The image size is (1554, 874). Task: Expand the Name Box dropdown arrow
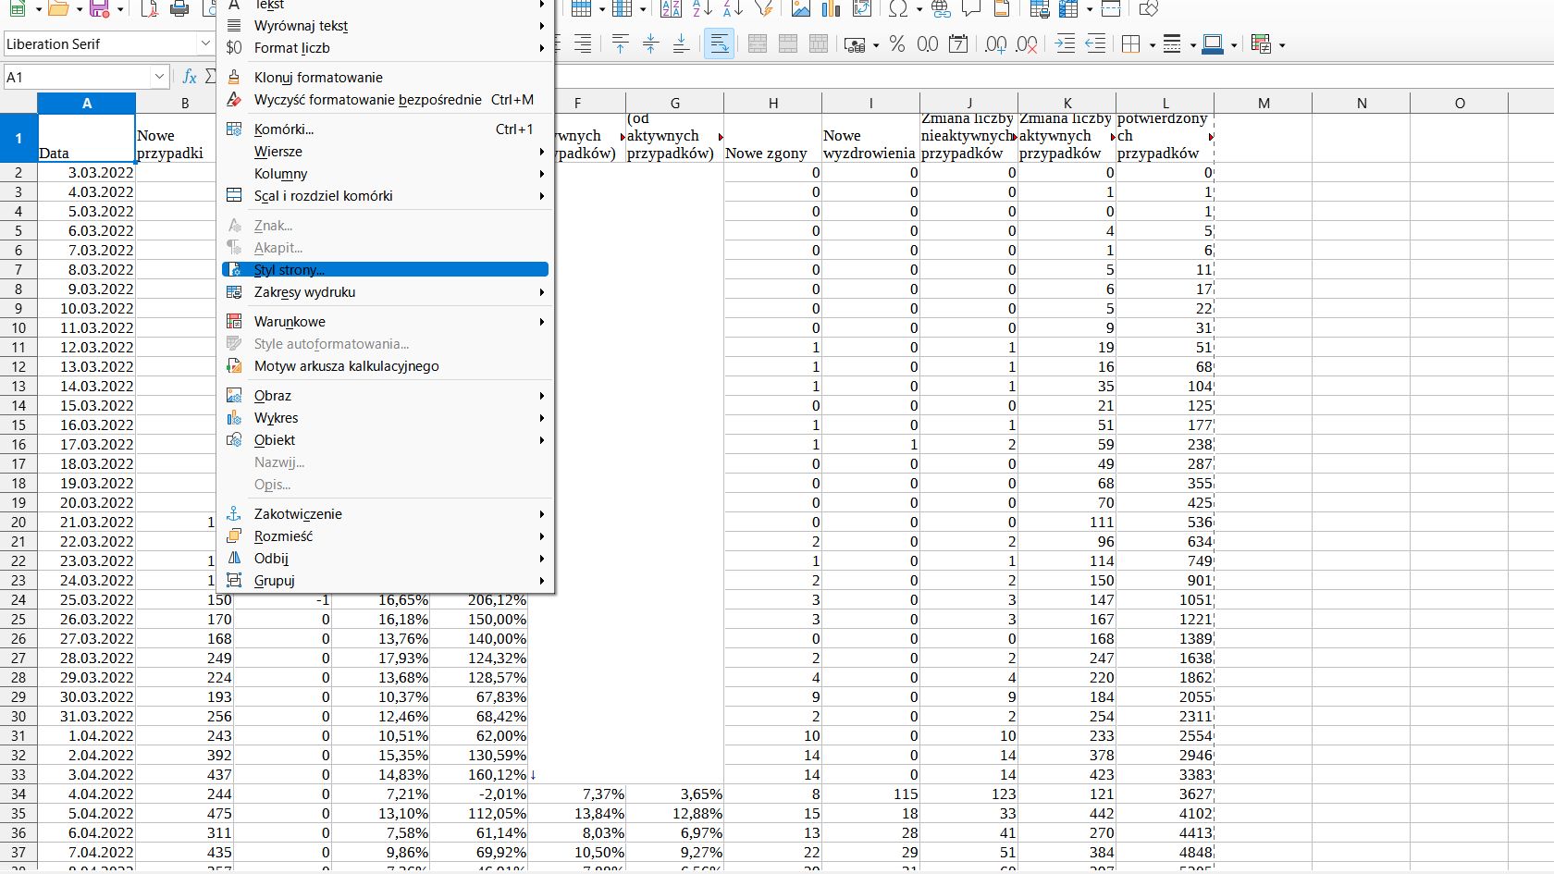pyautogui.click(x=159, y=77)
